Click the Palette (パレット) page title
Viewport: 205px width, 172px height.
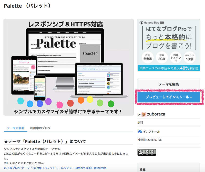(x=27, y=6)
